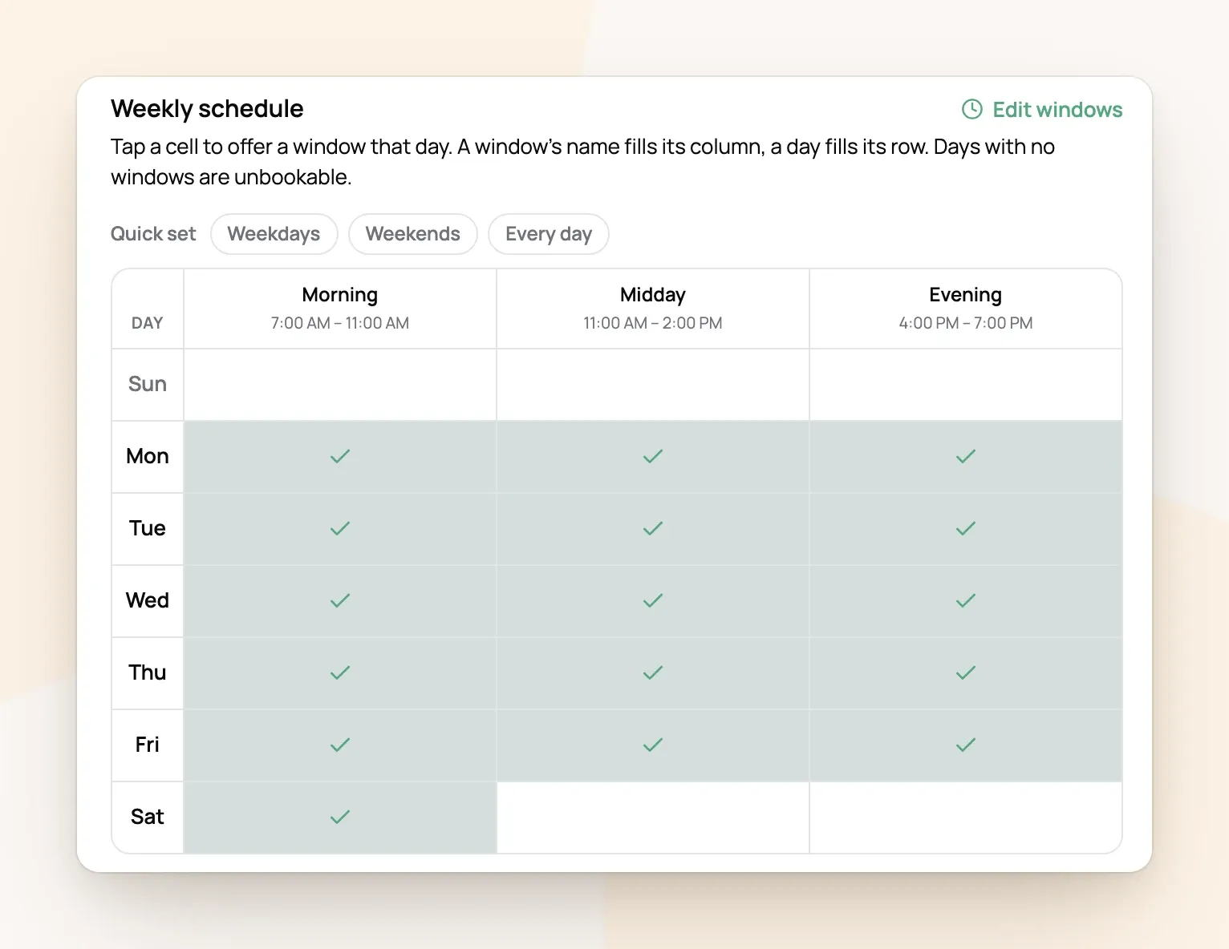This screenshot has width=1229, height=949.
Task: Turn off Tuesday Evening window
Action: point(966,529)
